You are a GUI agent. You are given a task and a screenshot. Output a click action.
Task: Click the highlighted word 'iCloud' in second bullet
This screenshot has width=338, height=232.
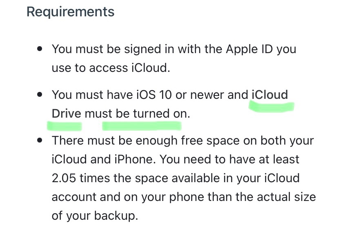[270, 95]
